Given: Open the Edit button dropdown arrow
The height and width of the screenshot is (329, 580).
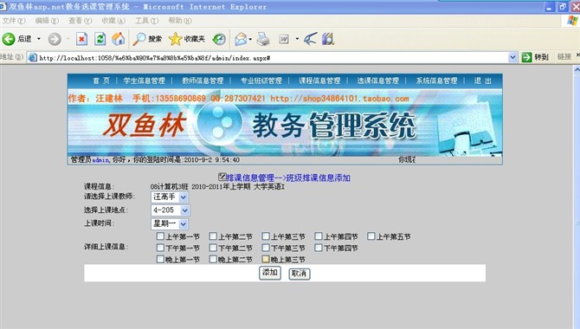Looking at the screenshot, I should tap(297, 39).
